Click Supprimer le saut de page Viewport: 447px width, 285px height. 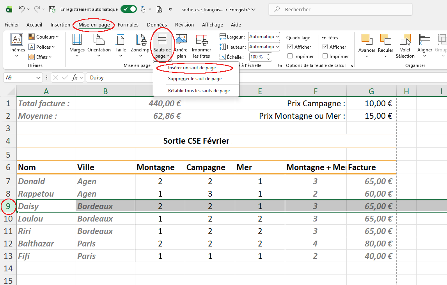[x=195, y=79]
